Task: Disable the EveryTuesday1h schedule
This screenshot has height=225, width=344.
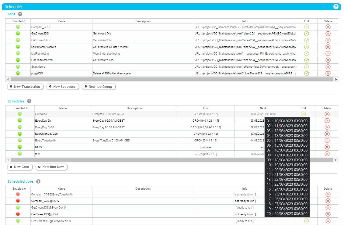Action: (20, 141)
